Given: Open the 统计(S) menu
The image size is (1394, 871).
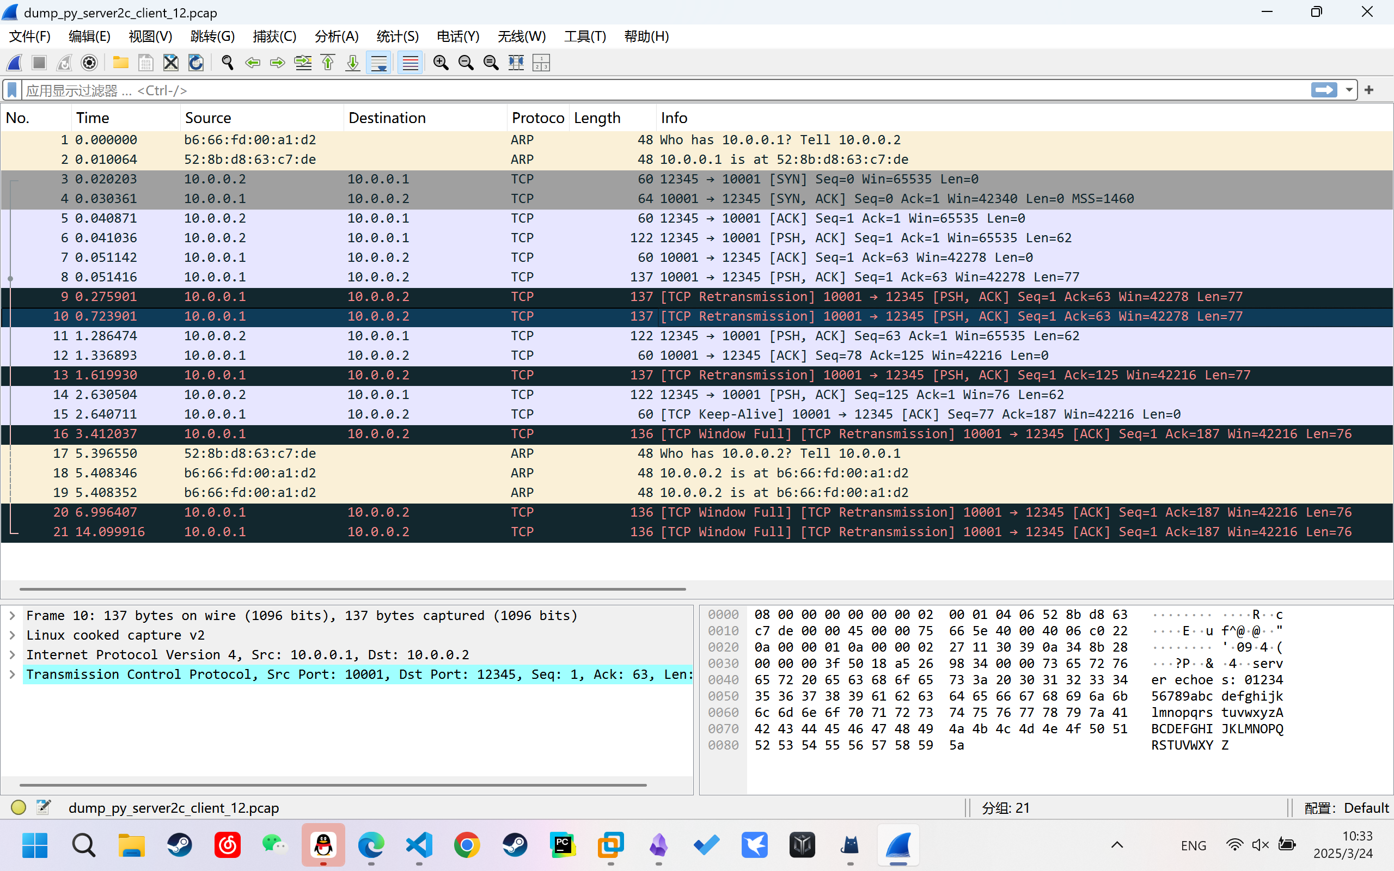Looking at the screenshot, I should tap(398, 37).
